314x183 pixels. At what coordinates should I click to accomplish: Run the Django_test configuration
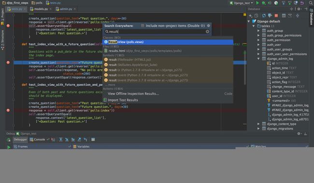click(257, 3)
